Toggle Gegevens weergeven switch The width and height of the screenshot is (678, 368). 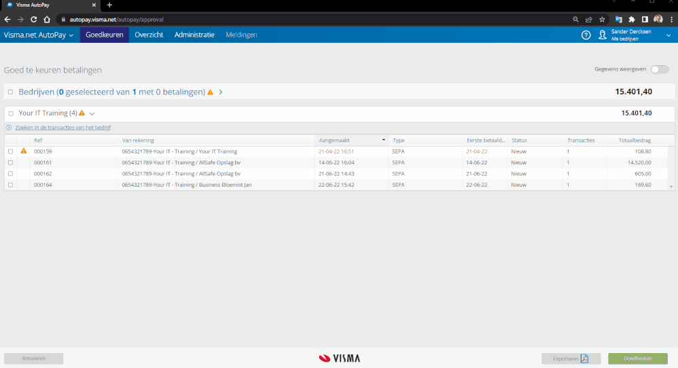pyautogui.click(x=660, y=69)
